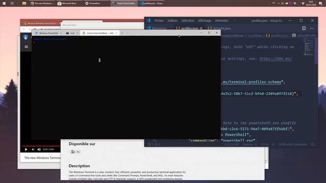The image size is (326, 183).
Task: Click the scroll-down arrow of the browser scrollbar
Action: point(266,161)
